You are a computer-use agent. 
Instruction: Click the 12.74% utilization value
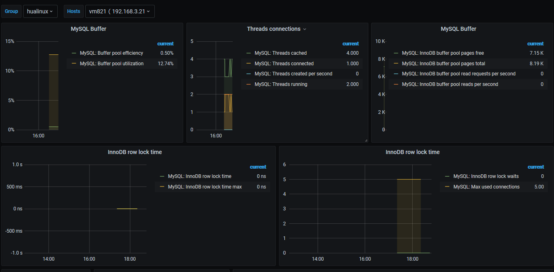(165, 64)
